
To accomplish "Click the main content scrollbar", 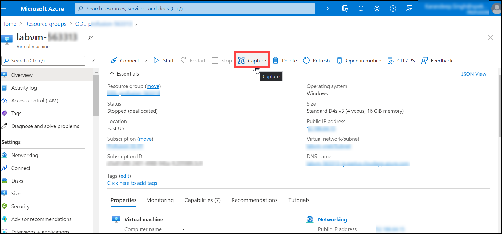I will [500, 106].
